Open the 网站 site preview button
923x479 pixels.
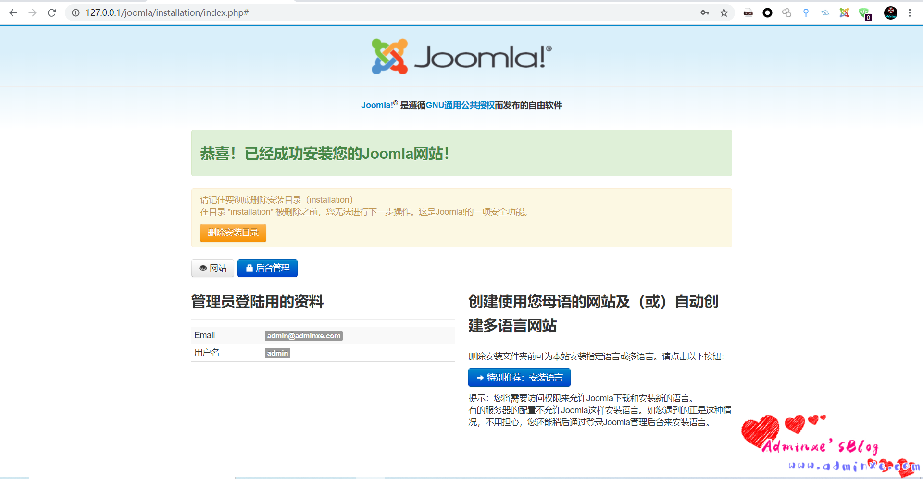click(212, 268)
